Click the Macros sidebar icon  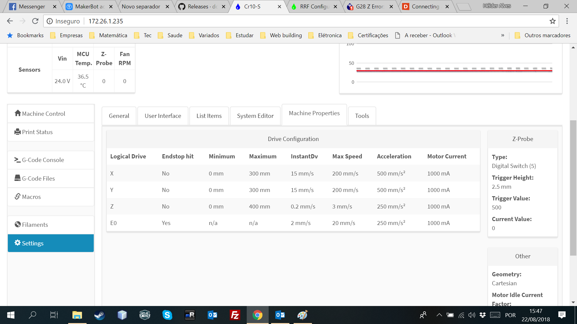[31, 196]
